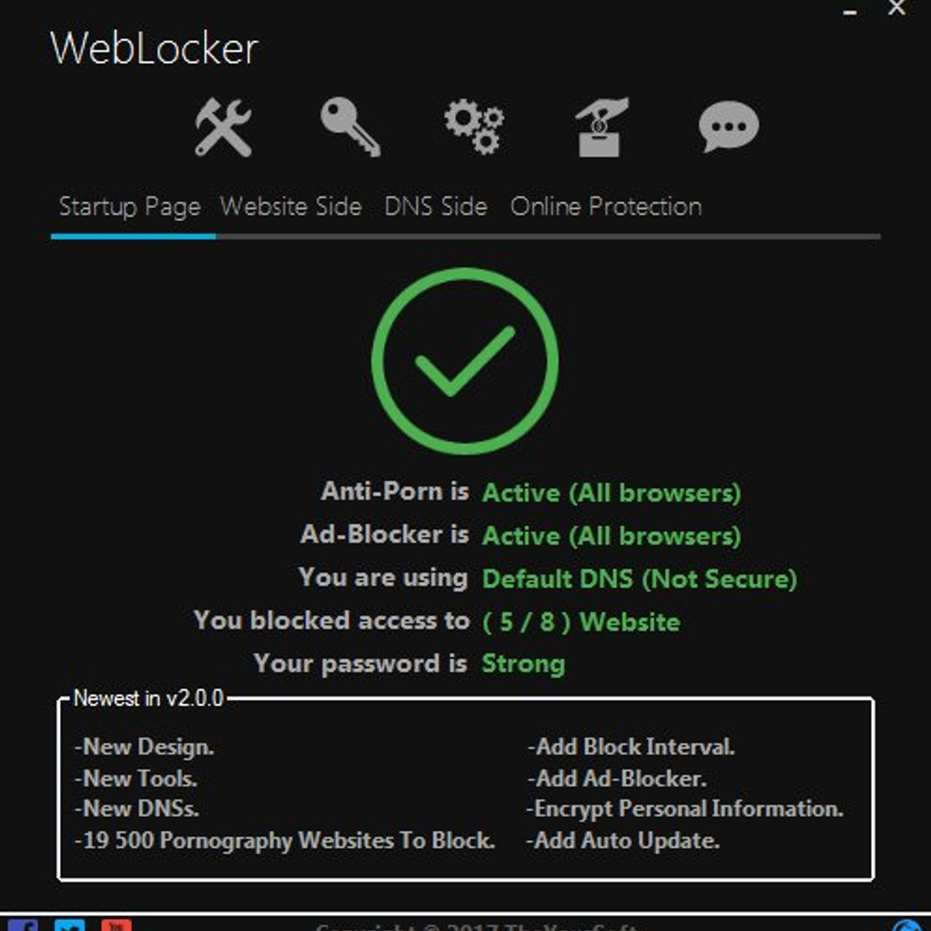Click the YouTube icon at bottom

[116, 925]
